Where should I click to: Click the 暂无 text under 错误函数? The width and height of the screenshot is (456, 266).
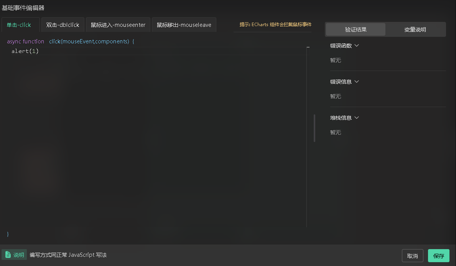coord(336,60)
